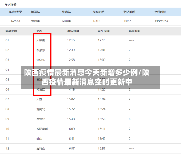Click '宝鸡南' under 终点站 header
181x156 pixels.
click(x=66, y=21)
